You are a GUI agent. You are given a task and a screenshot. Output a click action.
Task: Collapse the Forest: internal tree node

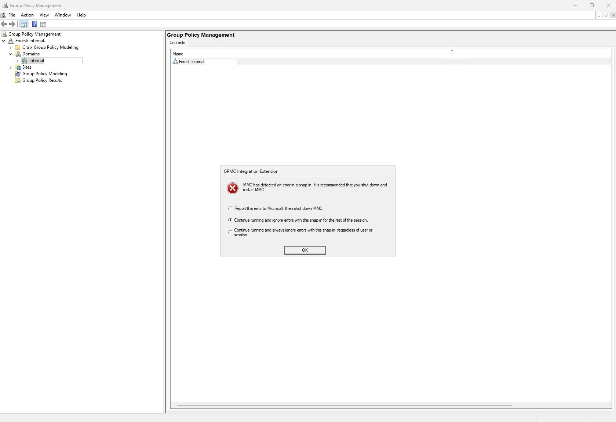click(x=4, y=41)
